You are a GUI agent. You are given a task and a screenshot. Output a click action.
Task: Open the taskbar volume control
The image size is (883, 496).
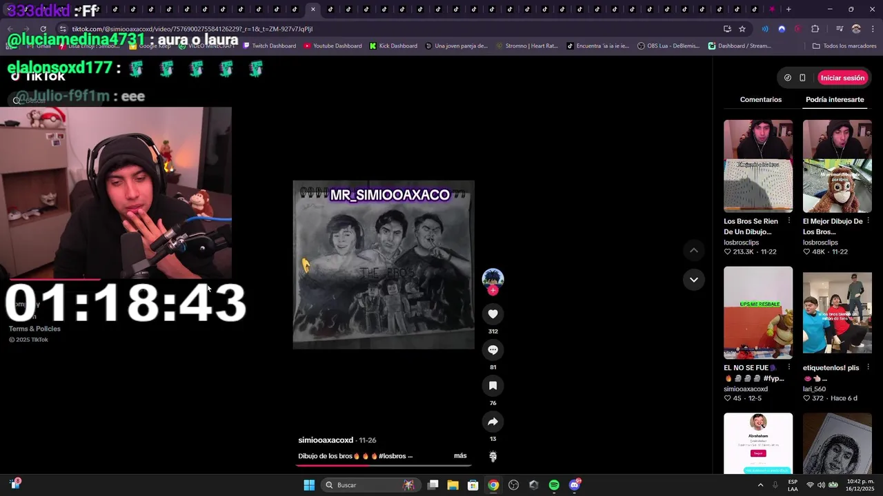(822, 485)
